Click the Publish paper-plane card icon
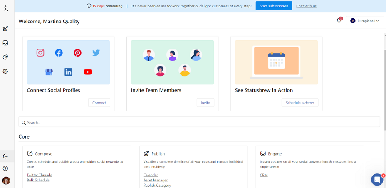The image size is (386, 188). pos(146,153)
